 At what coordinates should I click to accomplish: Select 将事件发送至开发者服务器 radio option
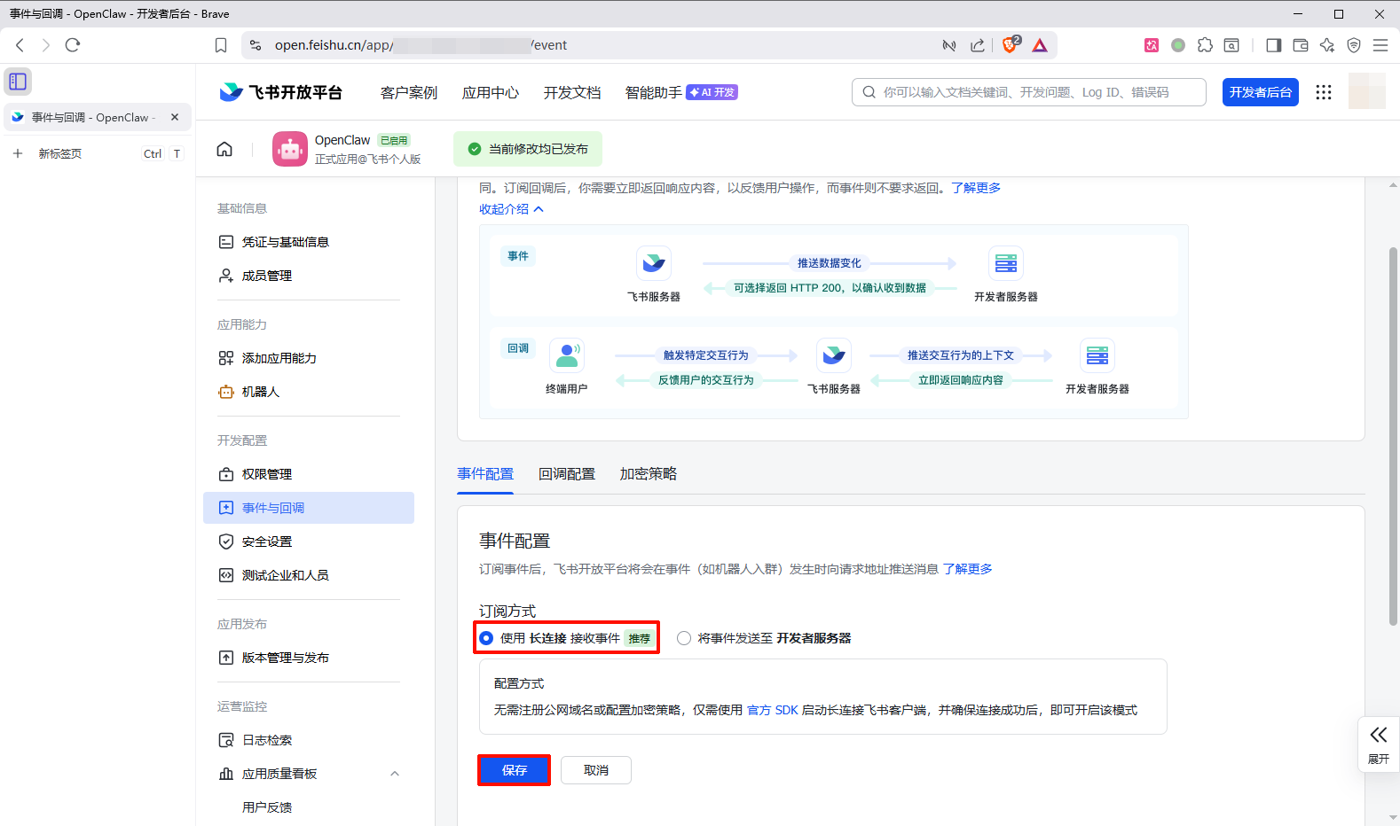(684, 638)
